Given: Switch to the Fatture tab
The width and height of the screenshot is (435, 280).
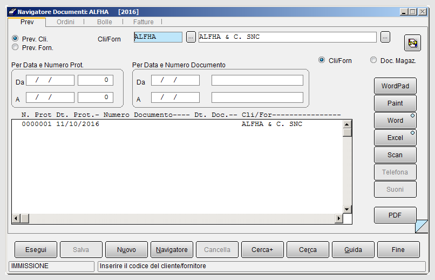Looking at the screenshot, I should (x=144, y=22).
